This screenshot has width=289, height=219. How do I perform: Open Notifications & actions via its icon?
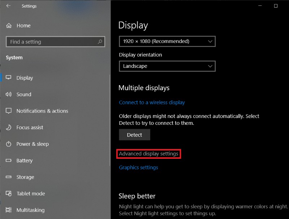(x=9, y=111)
